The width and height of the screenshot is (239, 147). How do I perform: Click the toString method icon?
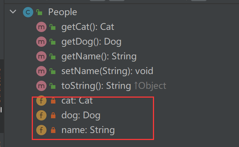[41, 86]
